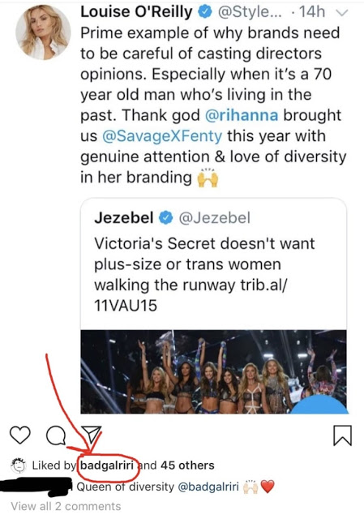Open badgalriri from the liked-by line
Image resolution: width=364 pixels, height=519 pixels.
tap(107, 465)
